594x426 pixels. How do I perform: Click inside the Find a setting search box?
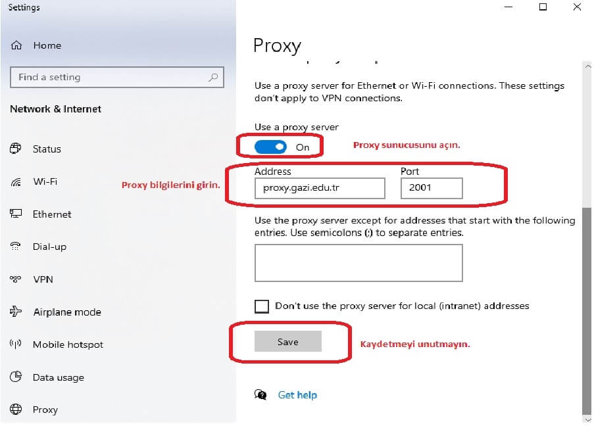112,77
